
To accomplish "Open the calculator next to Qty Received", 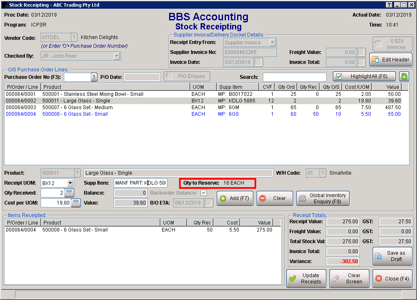I will point(69,193).
